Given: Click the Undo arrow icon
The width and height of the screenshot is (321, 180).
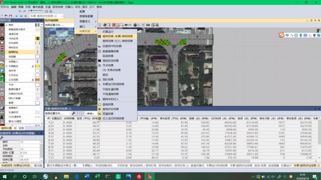Looking at the screenshot, I should coord(20,11).
